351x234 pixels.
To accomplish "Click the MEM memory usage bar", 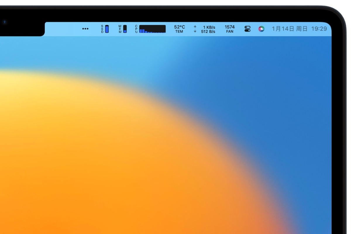I will pyautogui.click(x=125, y=29).
